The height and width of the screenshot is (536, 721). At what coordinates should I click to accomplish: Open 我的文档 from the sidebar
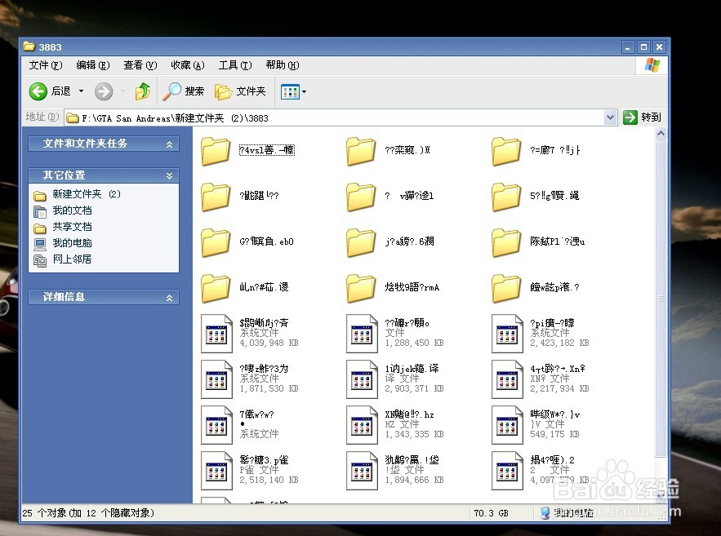(x=72, y=210)
